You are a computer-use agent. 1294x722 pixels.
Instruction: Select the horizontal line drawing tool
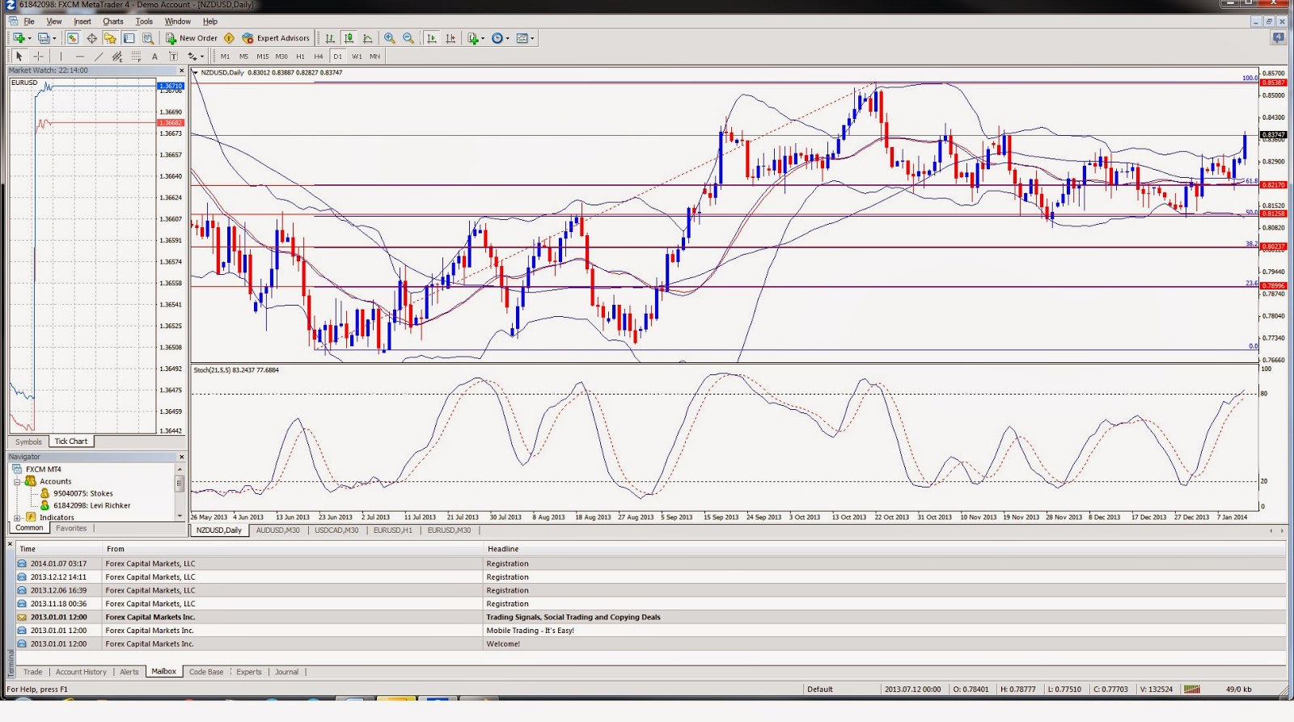pyautogui.click(x=80, y=57)
